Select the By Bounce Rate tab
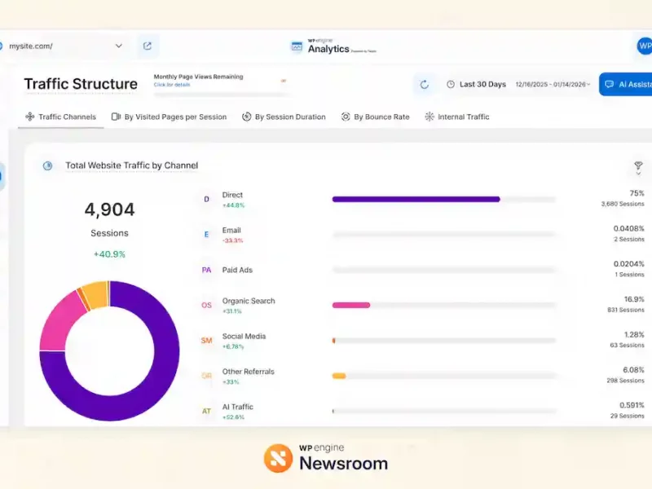 tap(376, 117)
